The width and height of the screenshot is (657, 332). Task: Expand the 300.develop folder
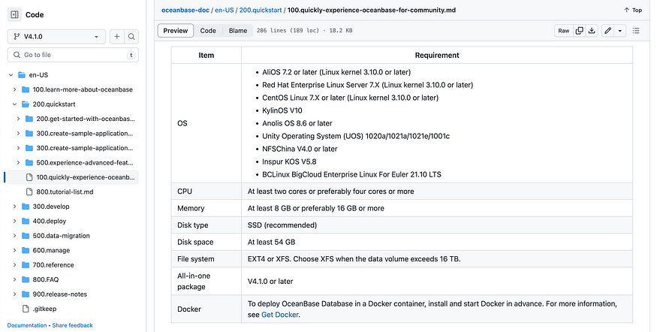(x=16, y=207)
